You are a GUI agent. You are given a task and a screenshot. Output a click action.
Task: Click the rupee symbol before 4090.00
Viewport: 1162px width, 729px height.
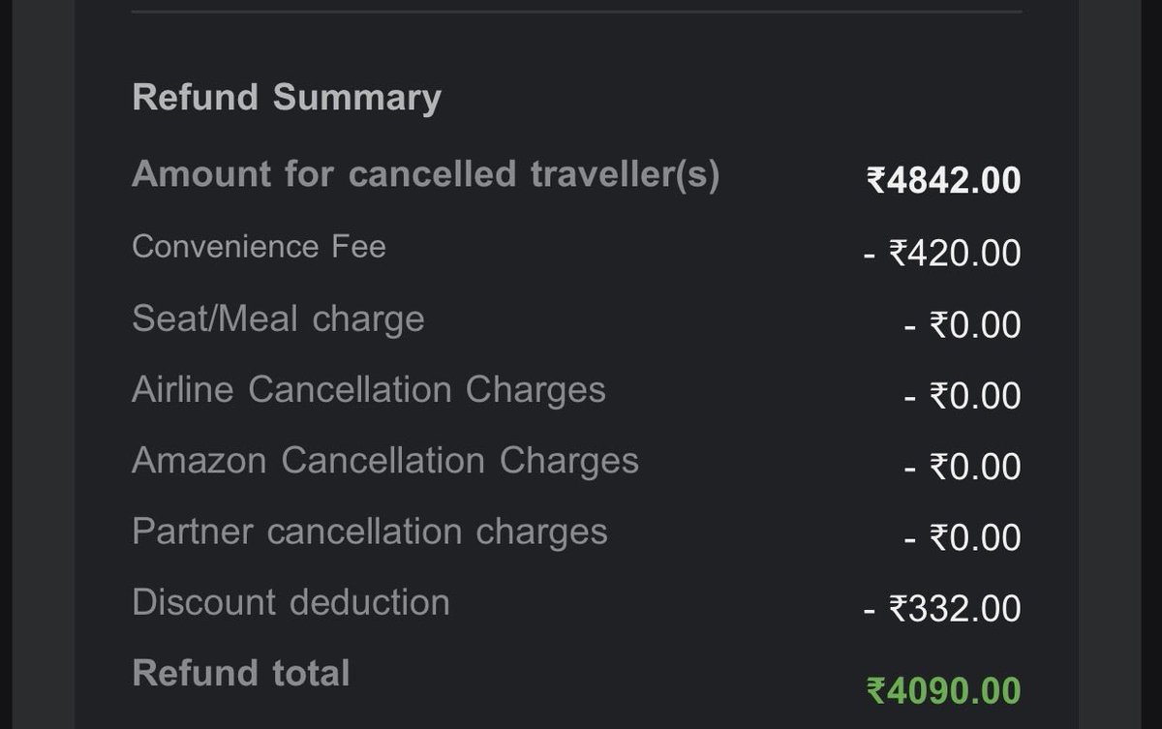875,691
